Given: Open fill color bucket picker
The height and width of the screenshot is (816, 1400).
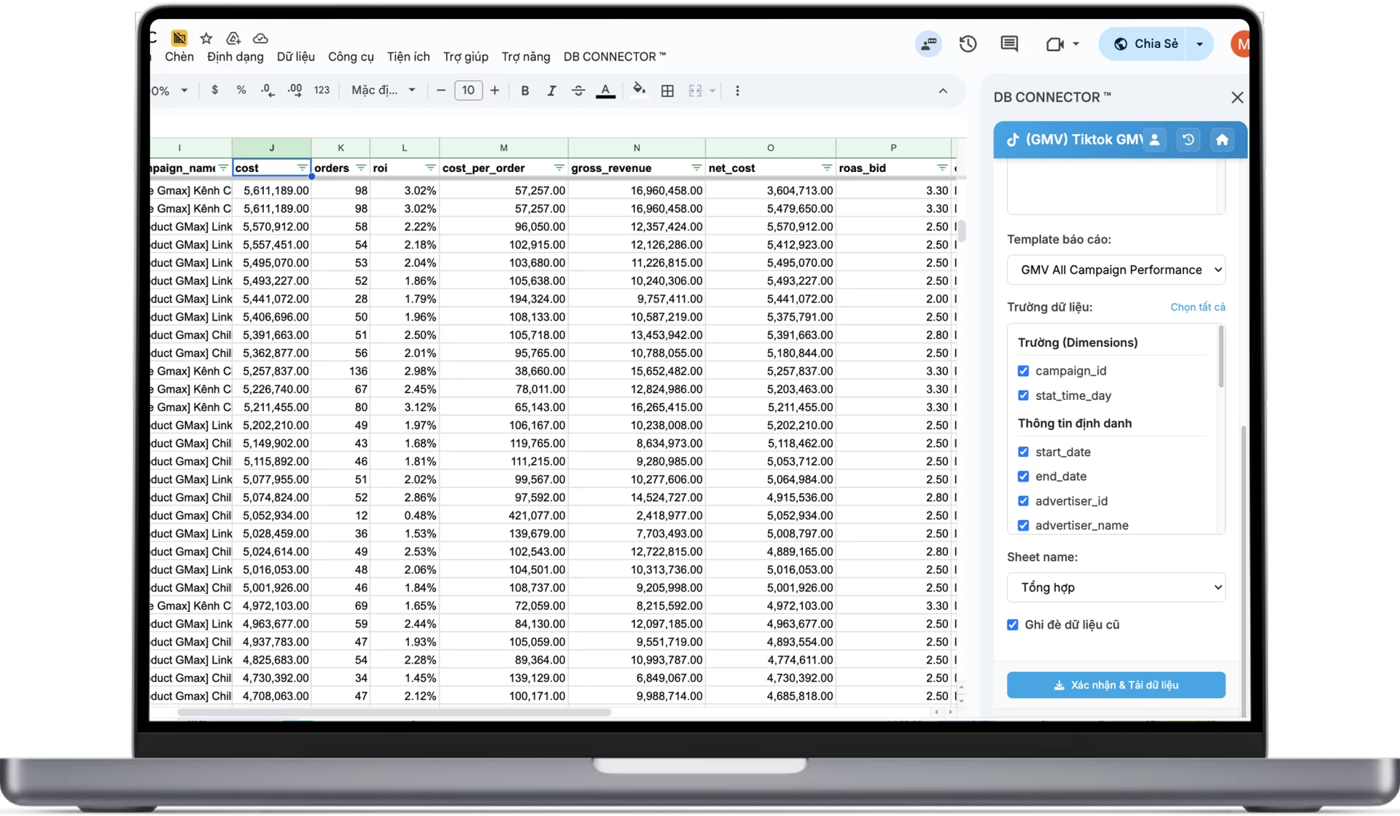Looking at the screenshot, I should (x=639, y=90).
